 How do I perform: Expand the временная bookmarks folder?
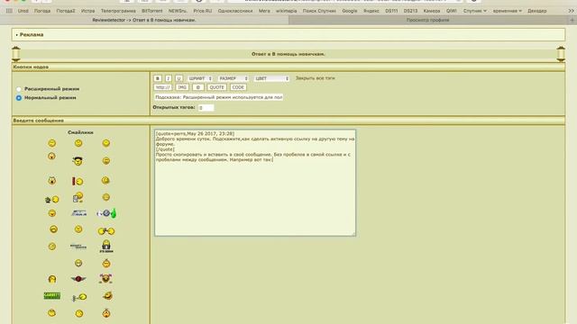pos(507,11)
